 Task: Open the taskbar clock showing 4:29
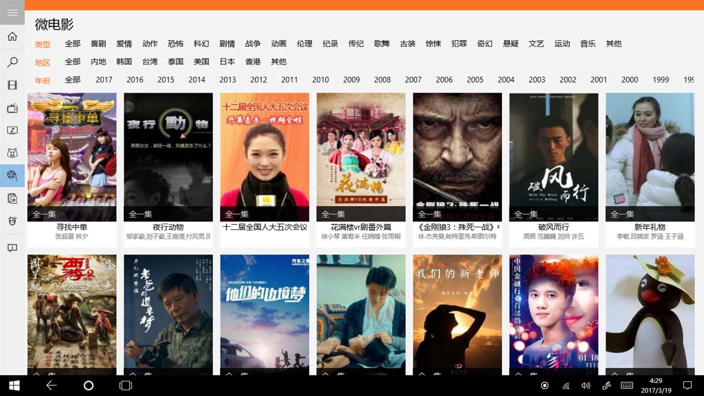656,386
